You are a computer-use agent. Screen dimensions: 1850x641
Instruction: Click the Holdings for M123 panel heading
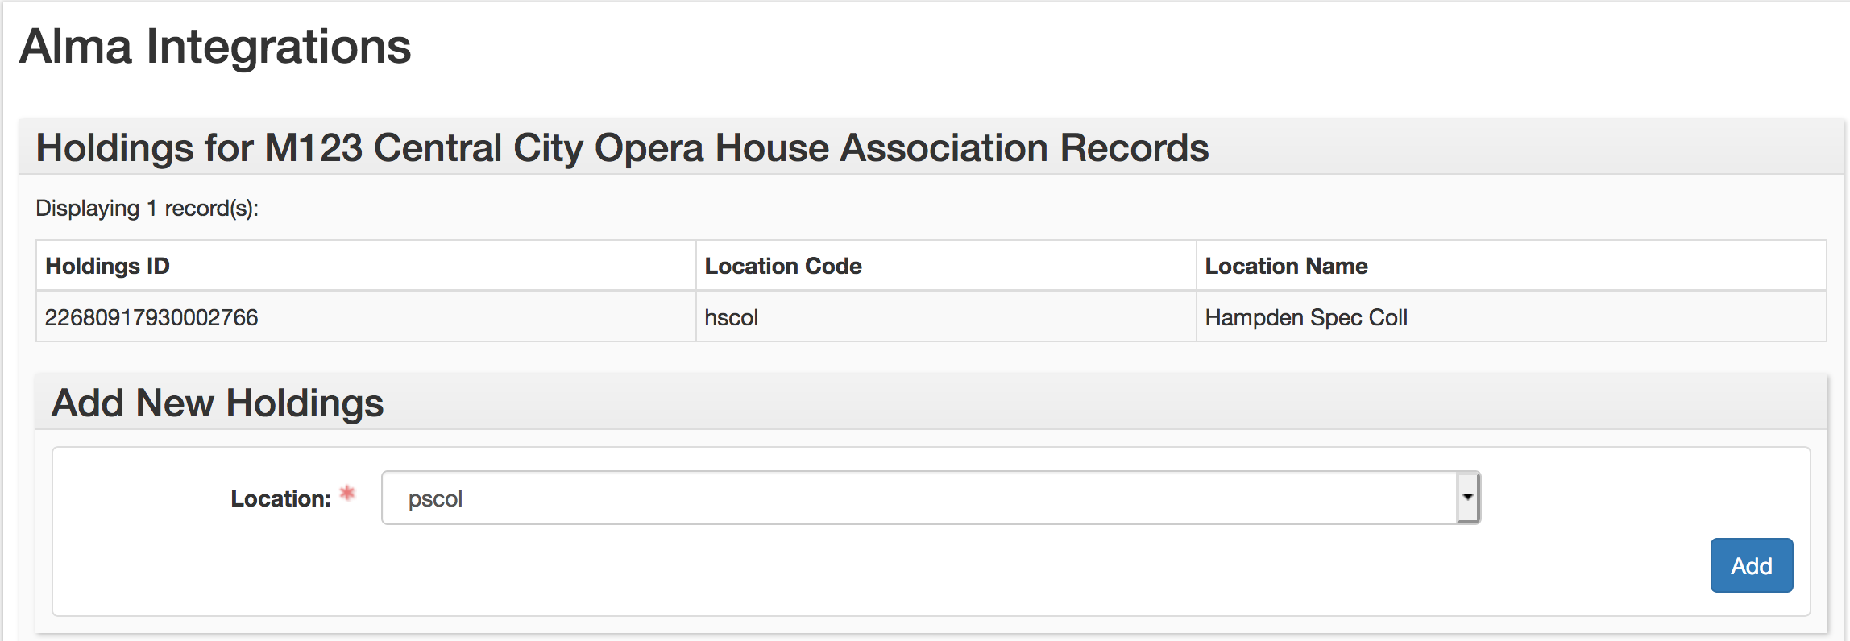pyautogui.click(x=622, y=148)
